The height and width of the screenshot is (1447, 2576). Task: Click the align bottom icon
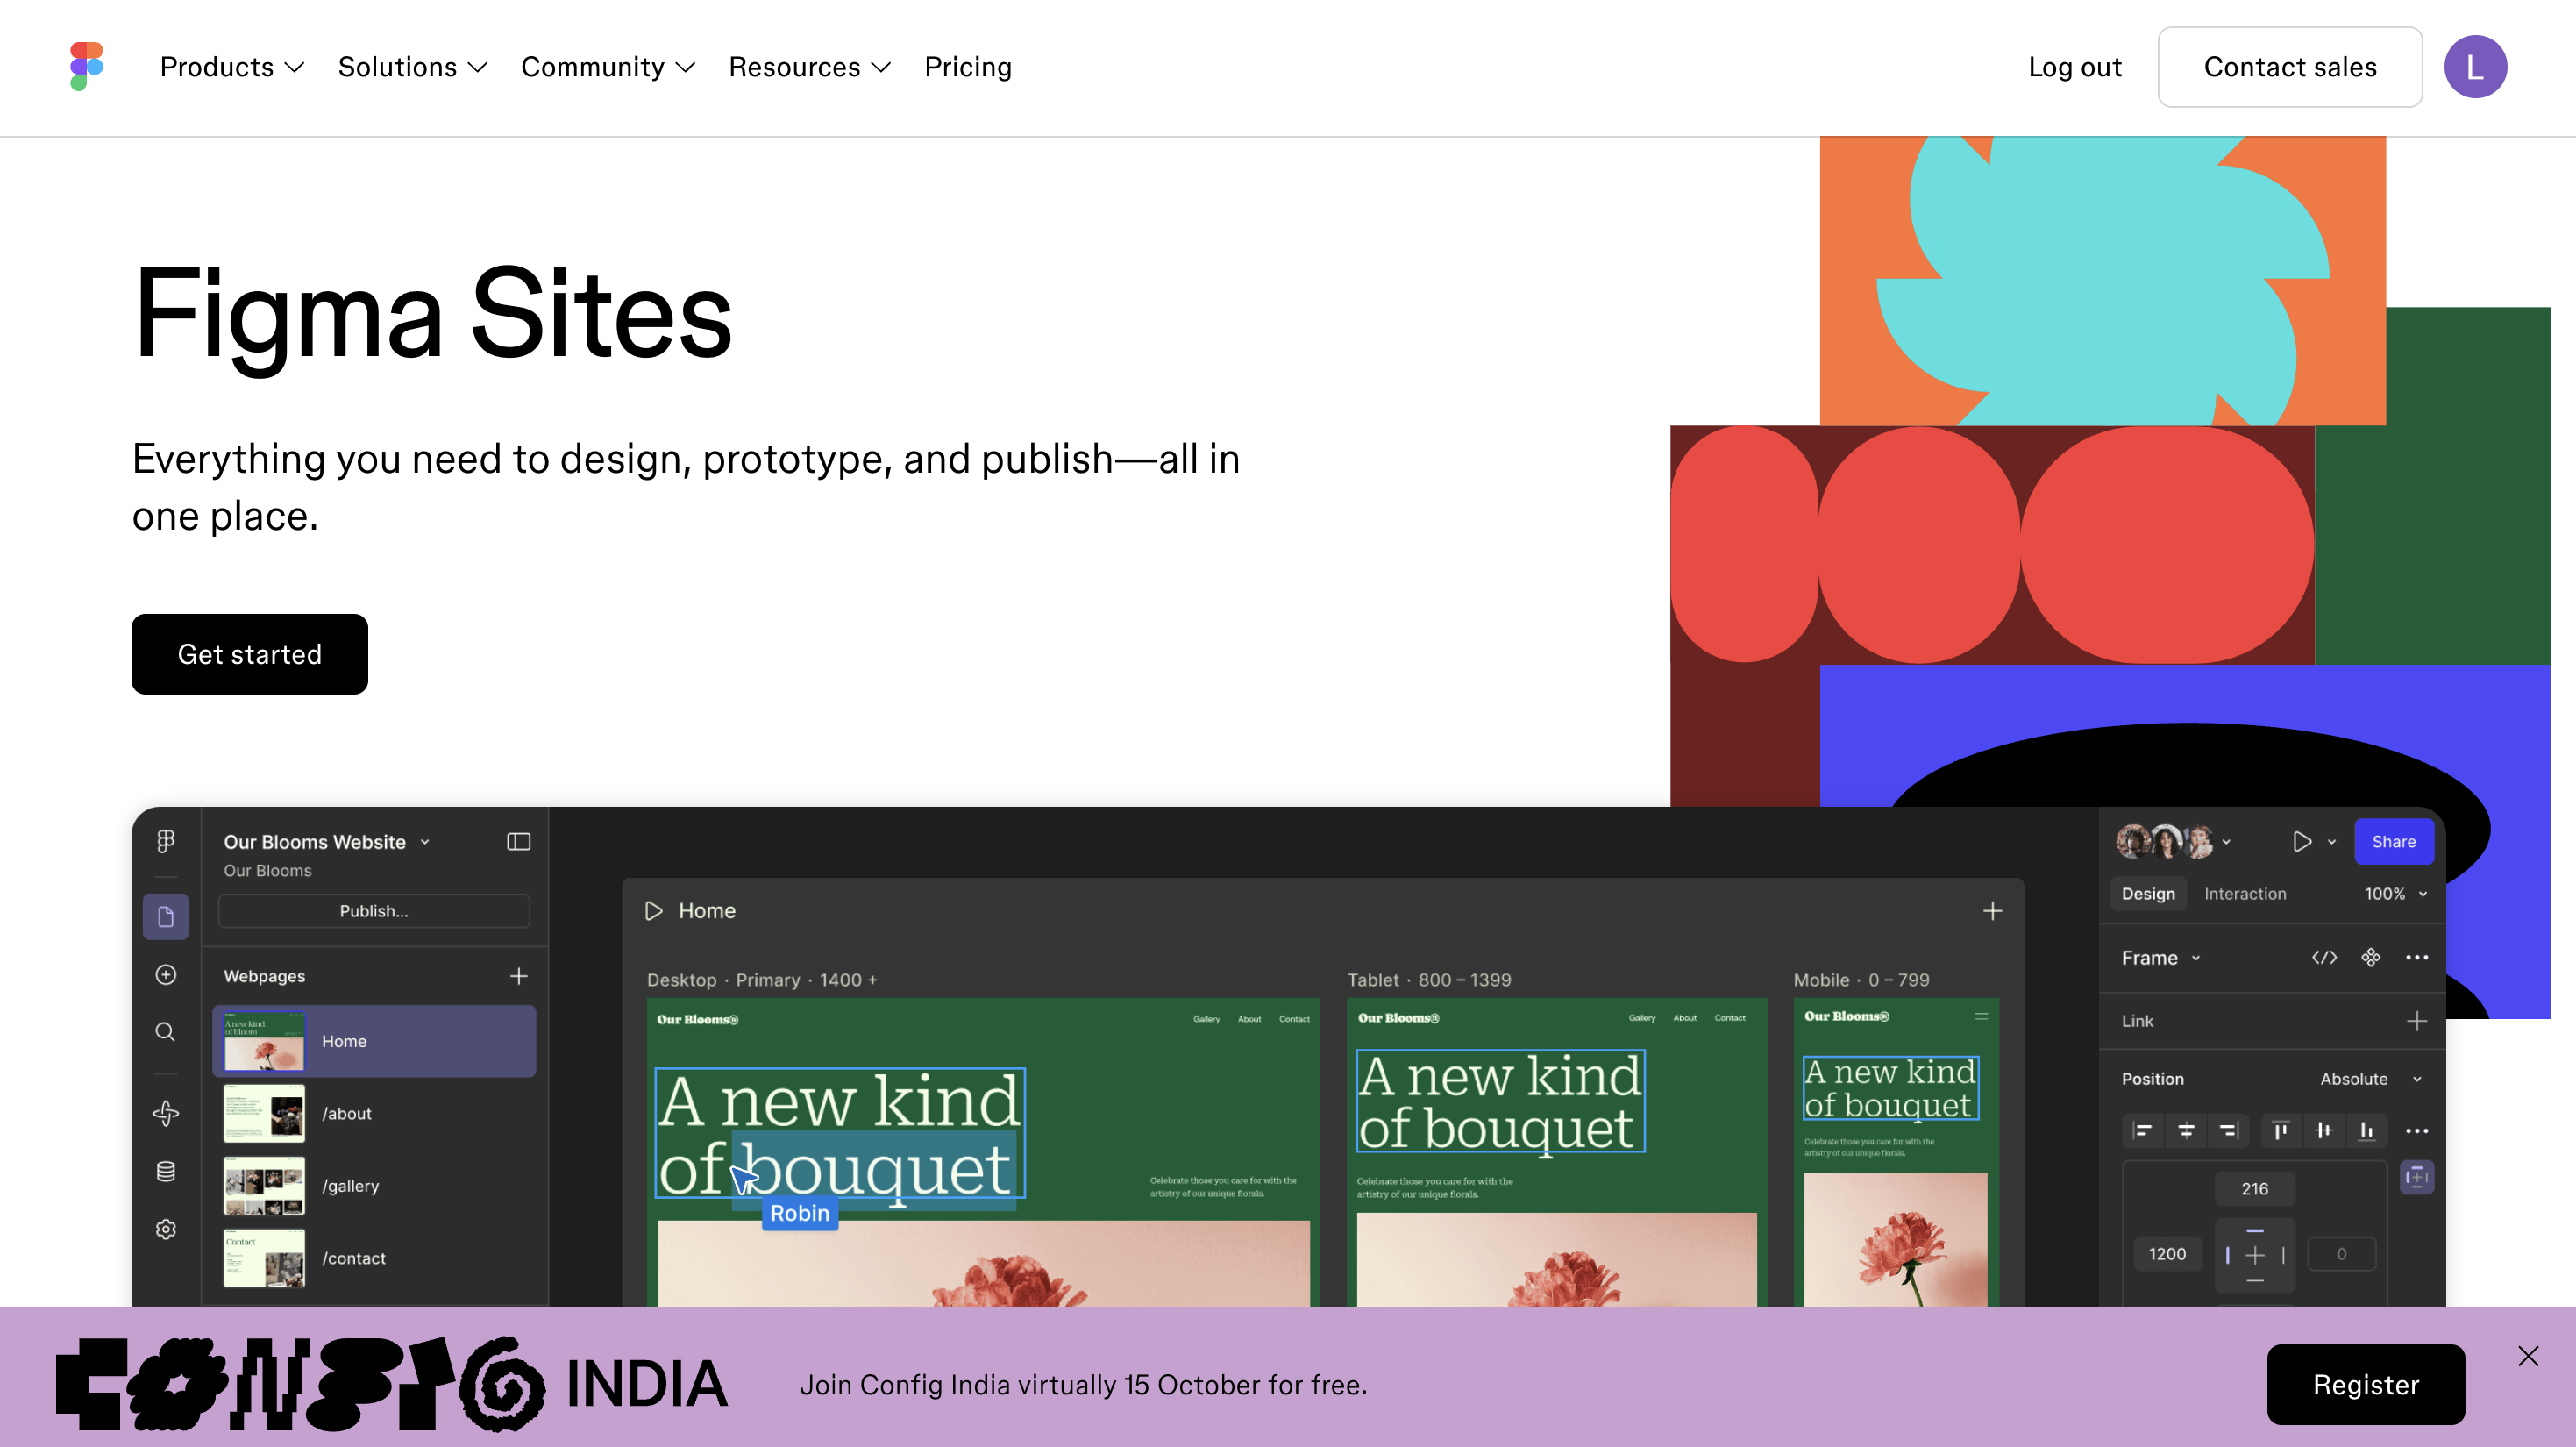coord(2367,1131)
